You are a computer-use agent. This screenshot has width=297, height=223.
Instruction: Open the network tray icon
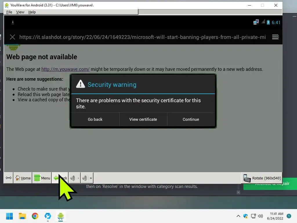(253, 216)
